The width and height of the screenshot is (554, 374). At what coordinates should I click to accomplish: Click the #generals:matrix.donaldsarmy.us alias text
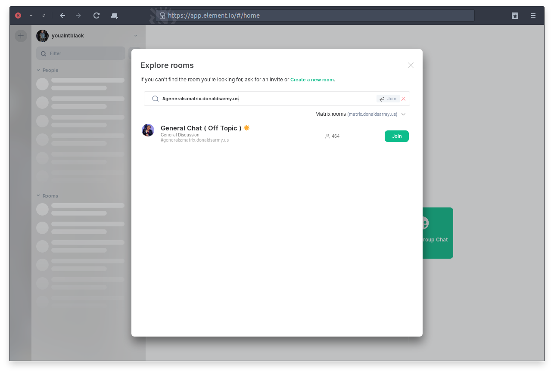point(195,140)
